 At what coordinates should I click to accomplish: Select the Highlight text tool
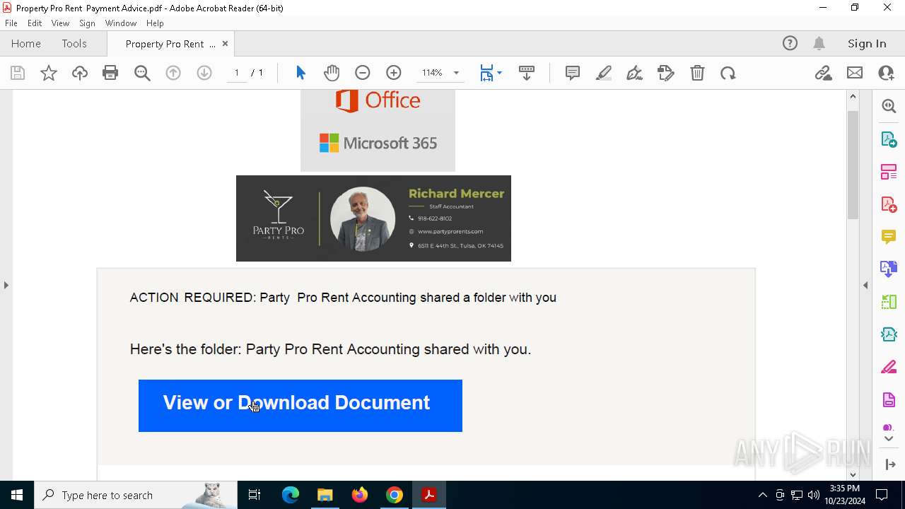pos(604,73)
